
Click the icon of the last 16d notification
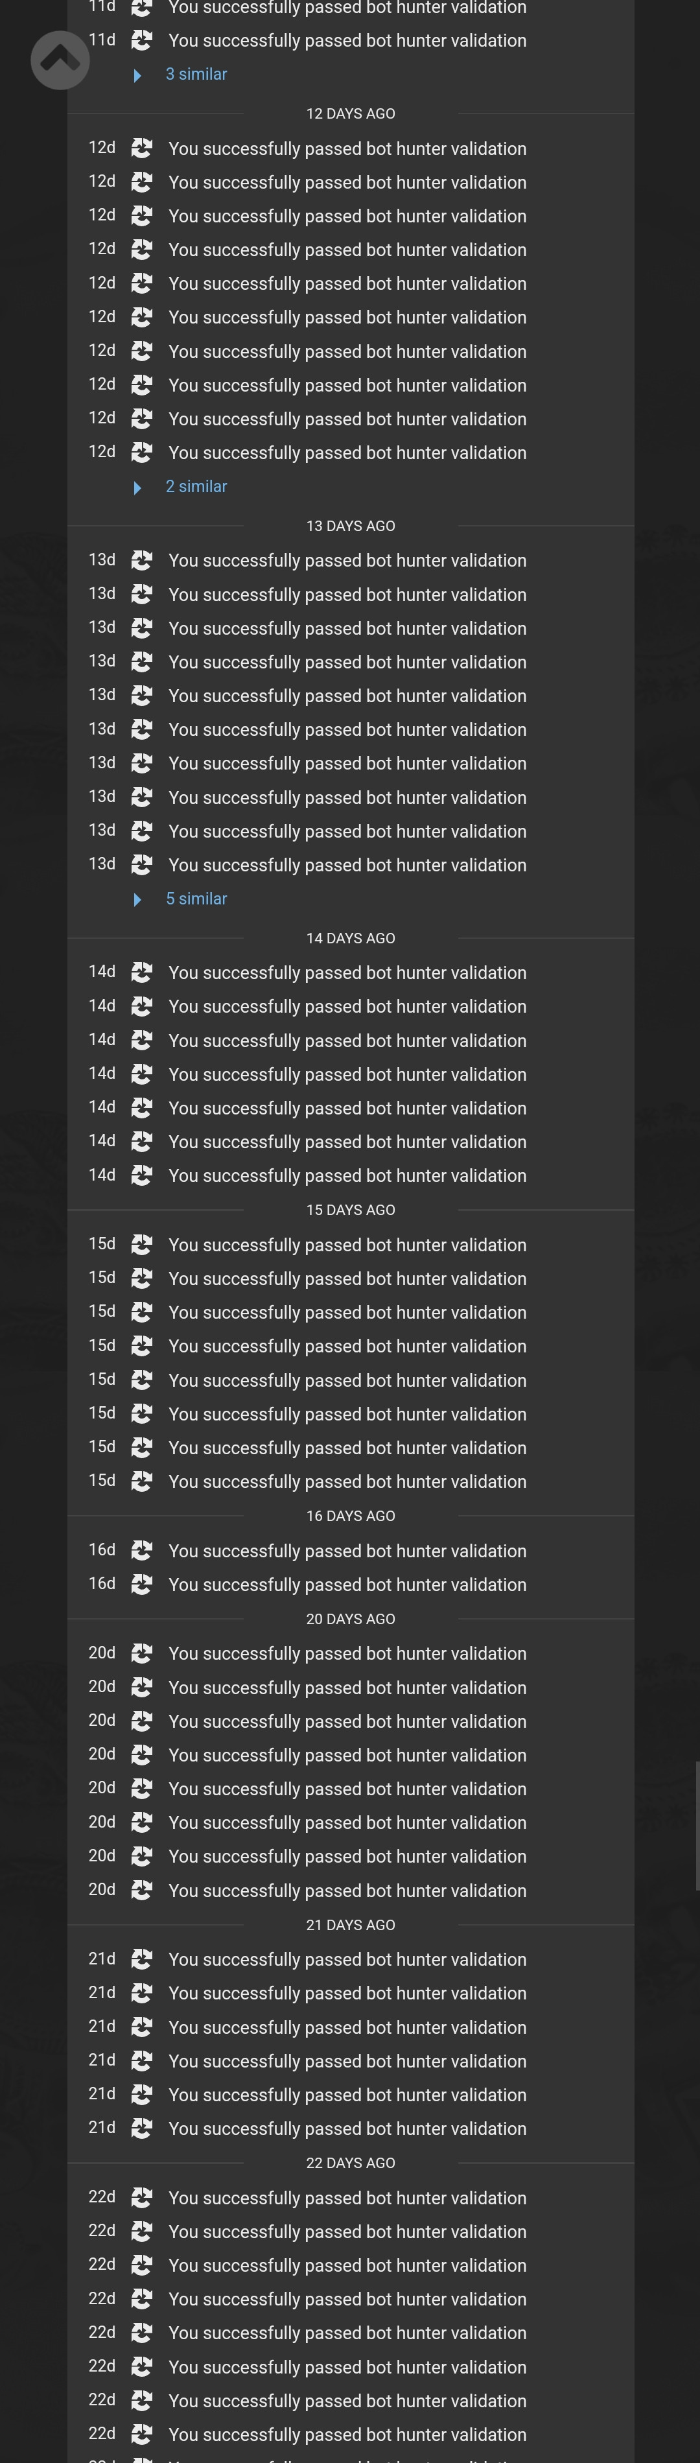141,1585
